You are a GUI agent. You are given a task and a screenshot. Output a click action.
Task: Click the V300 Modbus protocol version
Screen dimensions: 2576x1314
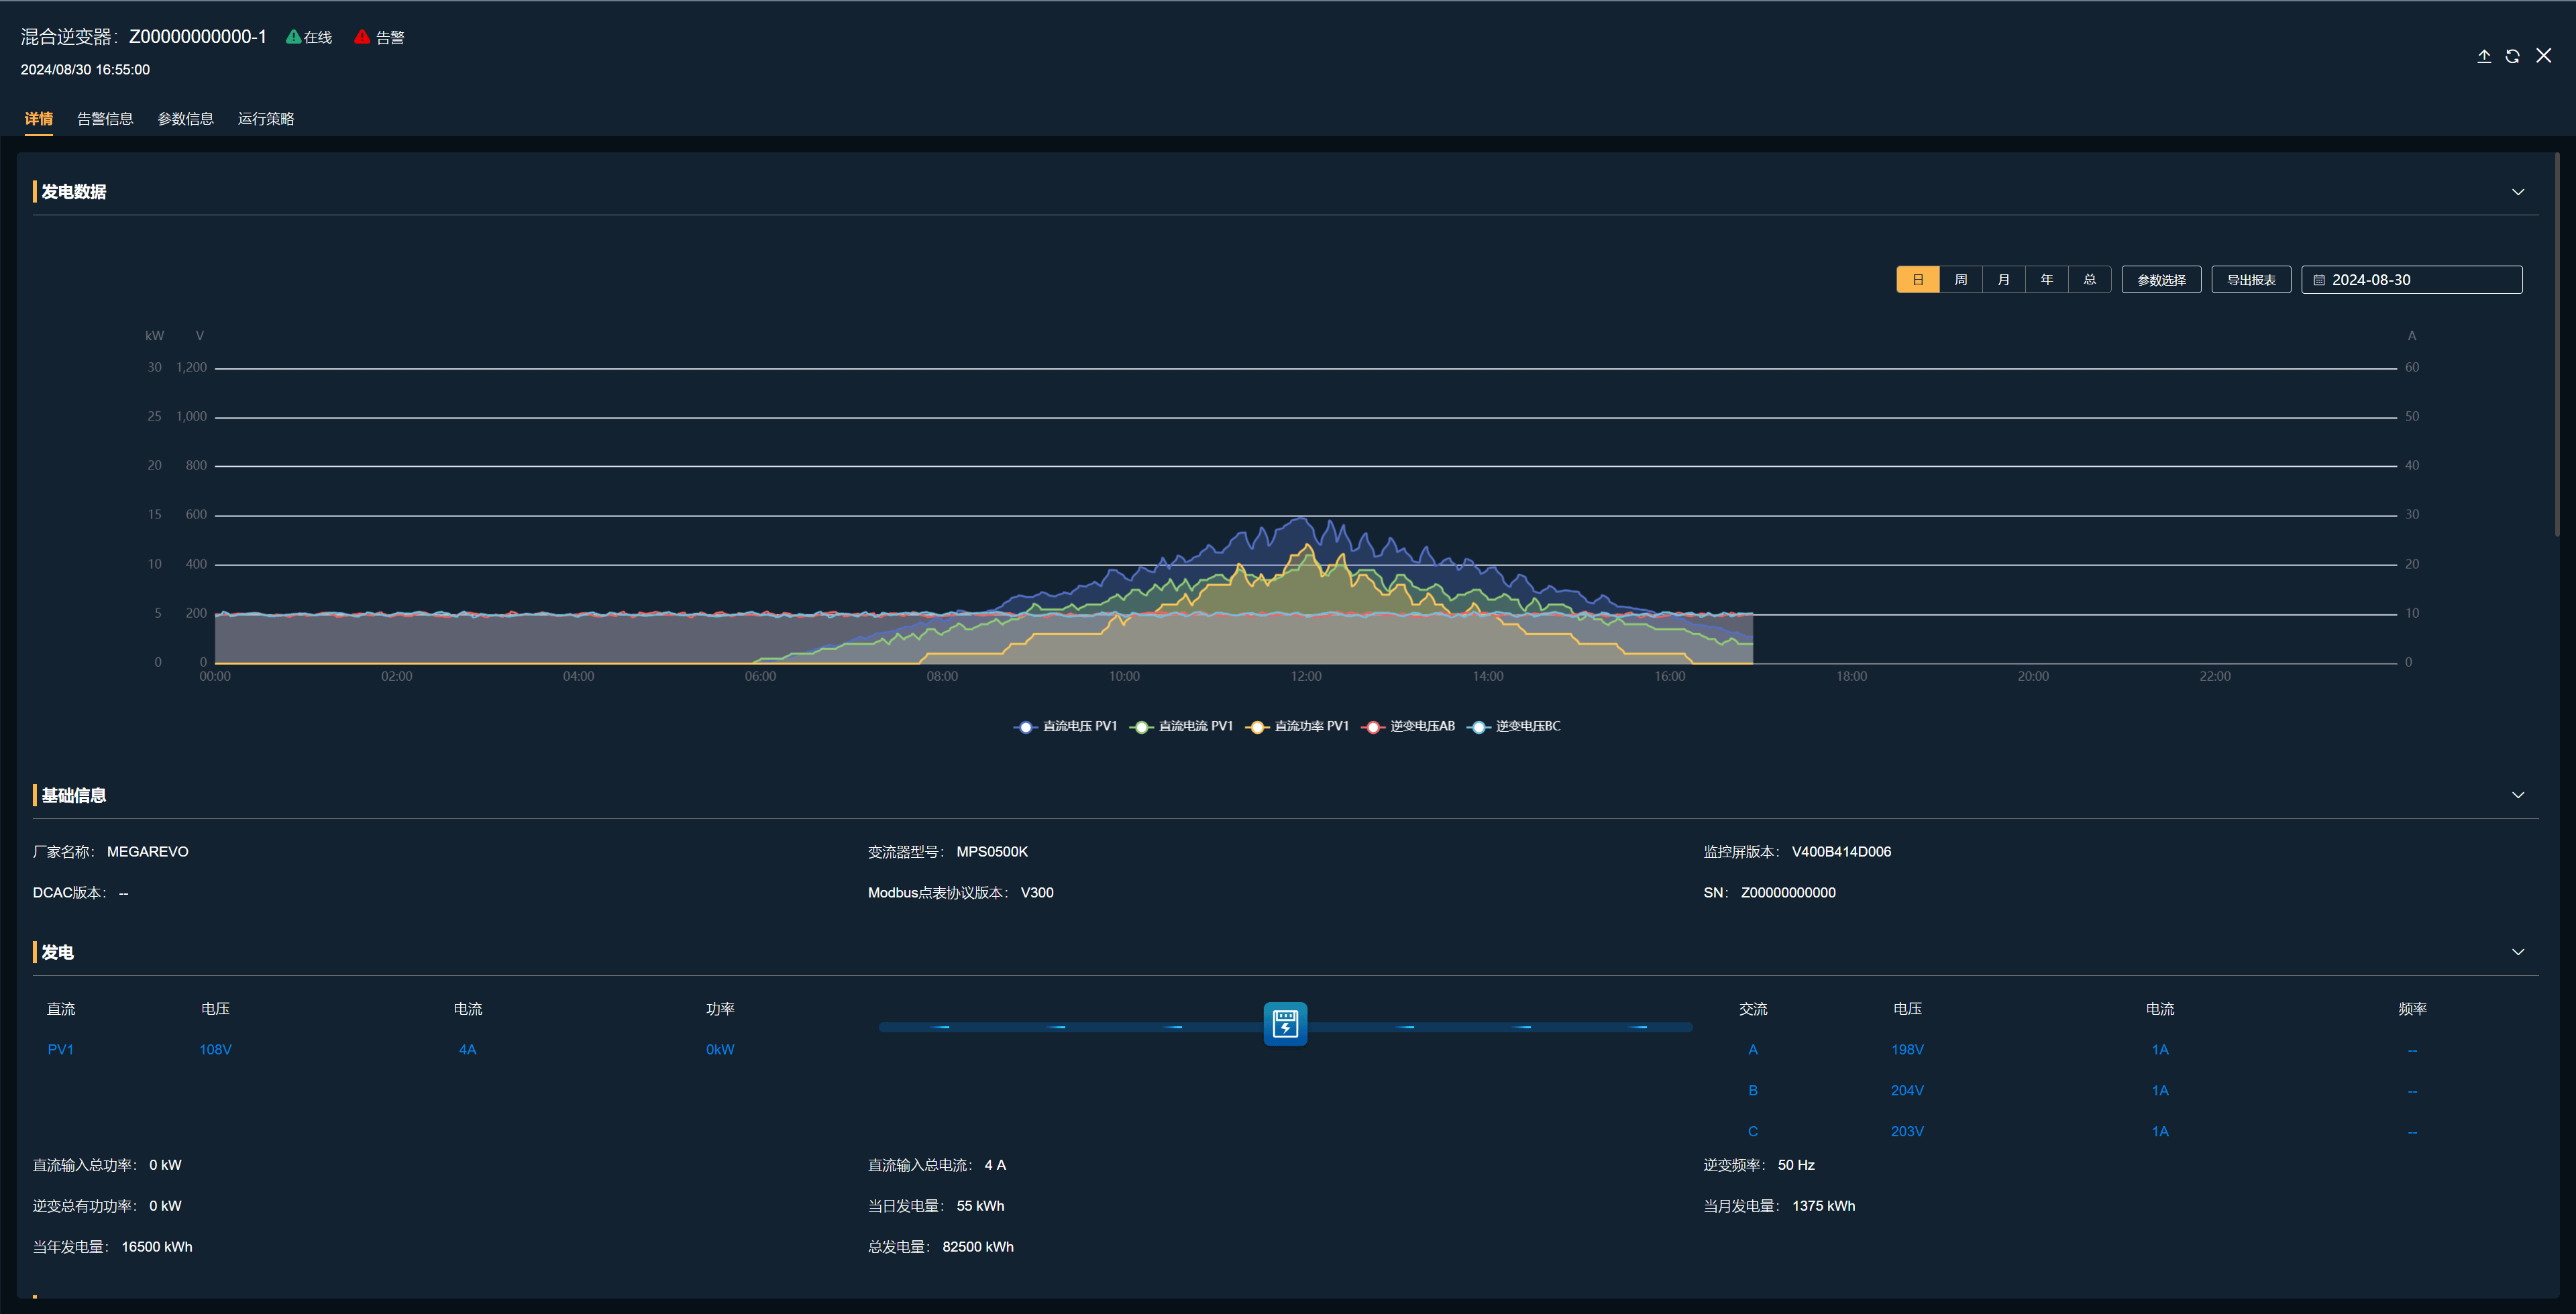[1037, 893]
